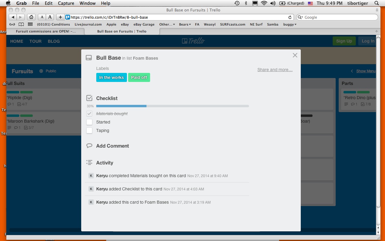
Task: Click the Share and more link
Action: pyautogui.click(x=275, y=70)
